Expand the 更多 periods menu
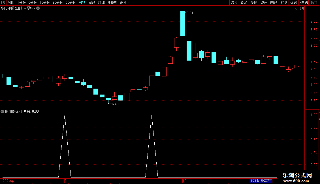This screenshot has width=320, height=184. point(124,3)
